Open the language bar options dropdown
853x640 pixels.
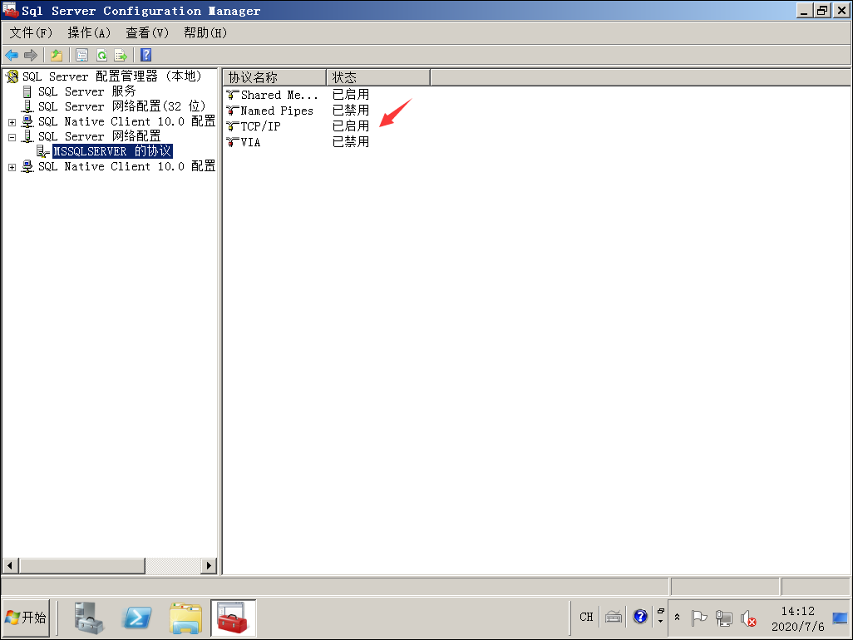(660, 621)
